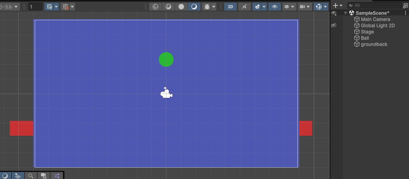Select Stage in the Hierarchy
This screenshot has height=179, width=409.
pyautogui.click(x=367, y=32)
